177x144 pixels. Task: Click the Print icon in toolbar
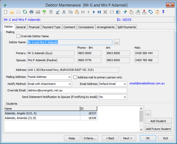point(31,12)
